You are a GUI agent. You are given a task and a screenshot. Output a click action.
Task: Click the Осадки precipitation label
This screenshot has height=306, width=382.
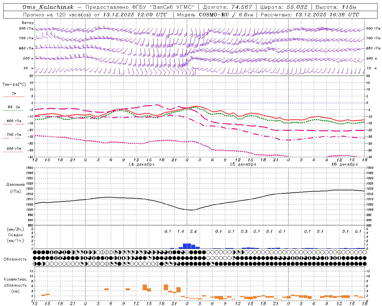(x=15, y=235)
